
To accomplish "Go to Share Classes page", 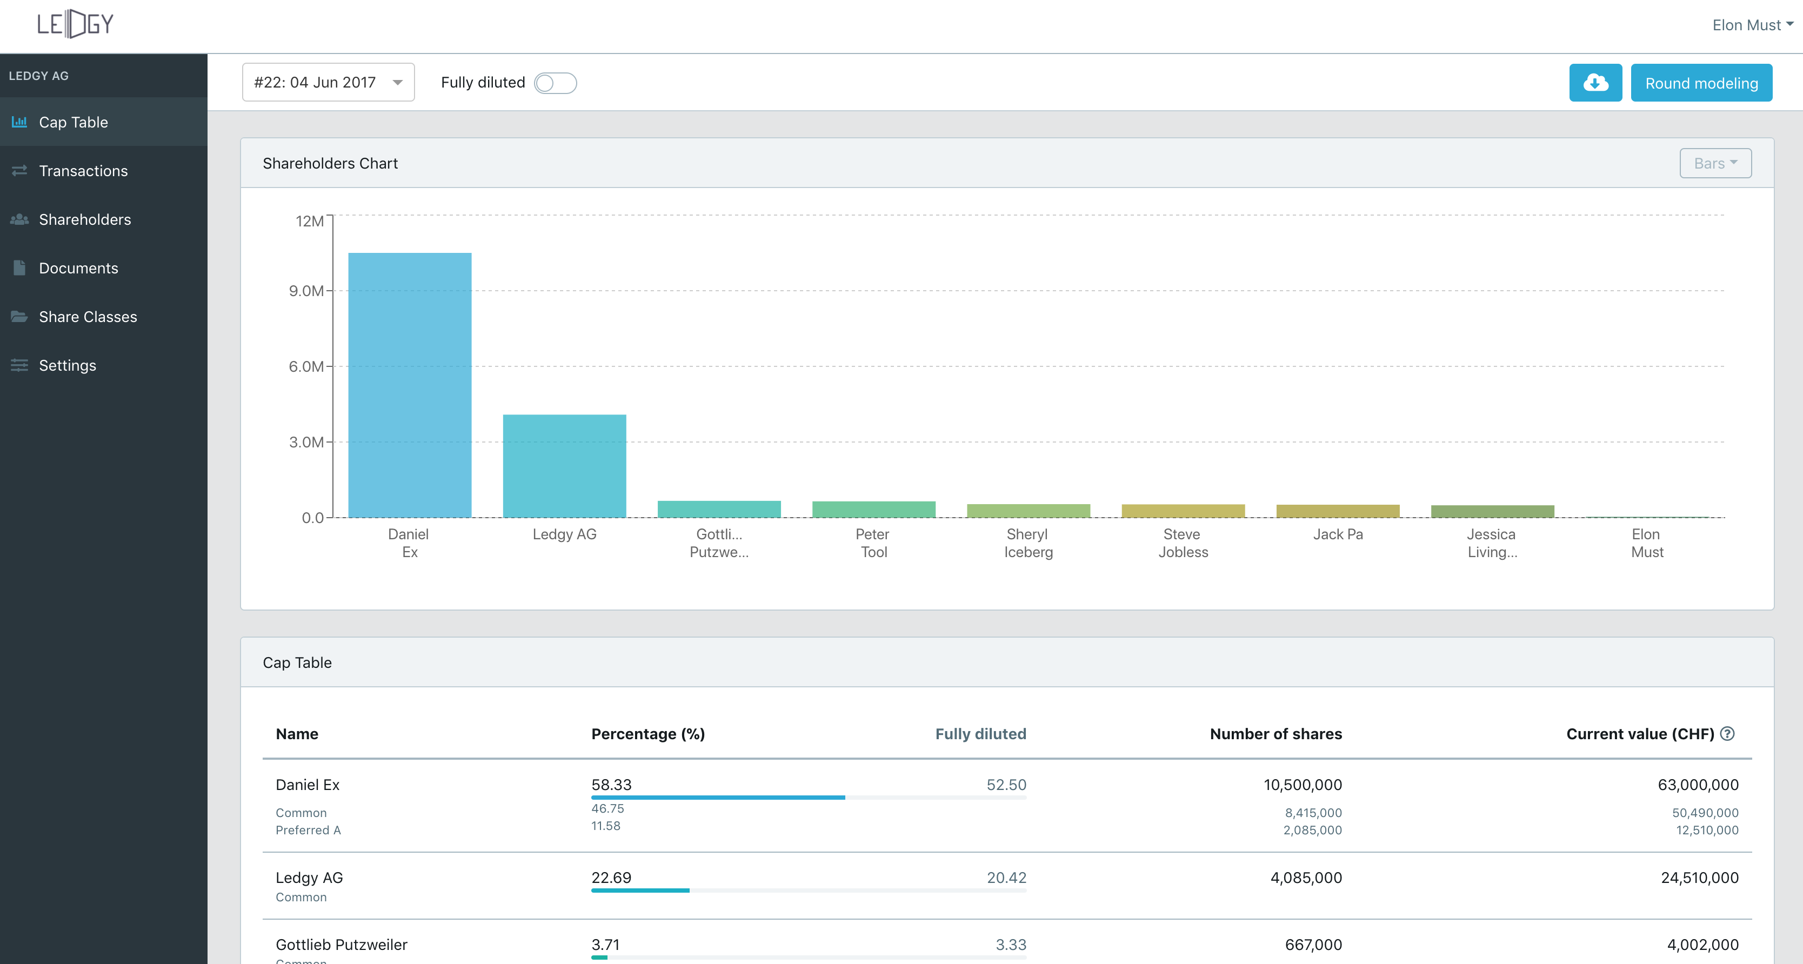I will click(x=88, y=316).
